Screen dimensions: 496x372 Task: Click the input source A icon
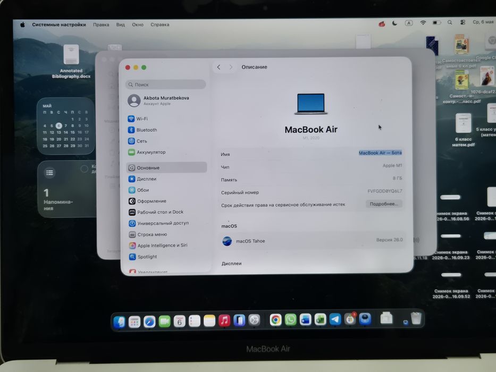point(409,23)
